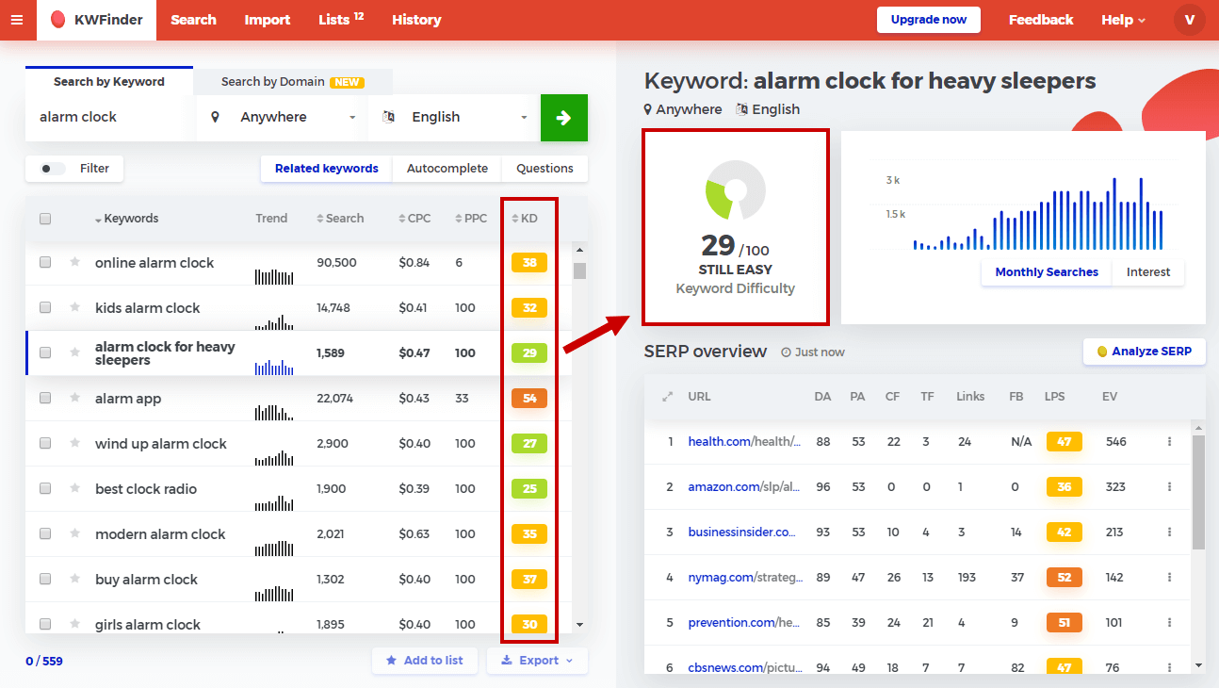The width and height of the screenshot is (1219, 688).
Task: Click the green search arrow button
Action: click(x=563, y=118)
